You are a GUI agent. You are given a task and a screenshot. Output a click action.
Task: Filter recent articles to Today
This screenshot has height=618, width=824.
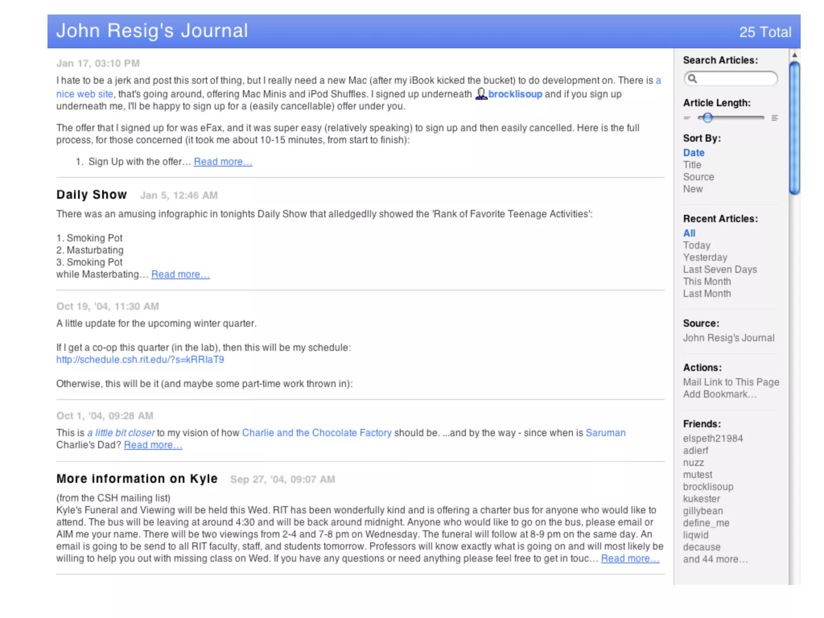pyautogui.click(x=696, y=245)
